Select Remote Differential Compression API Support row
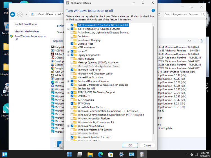 [x=102, y=85]
